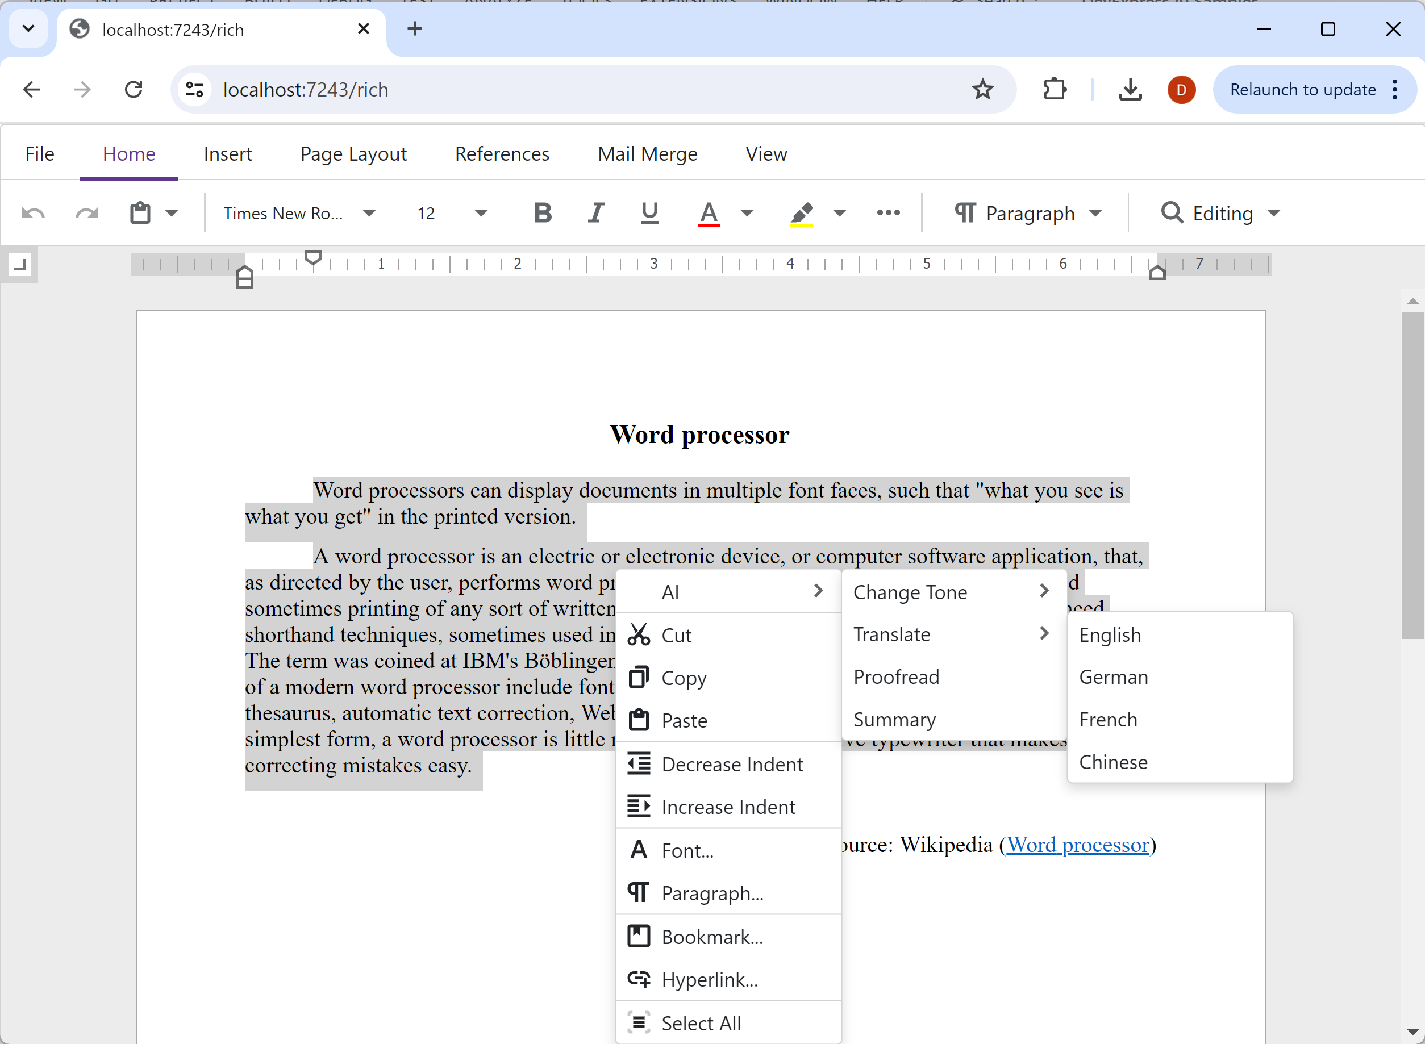
Task: Expand the Editing mode dropdown
Action: point(1277,212)
